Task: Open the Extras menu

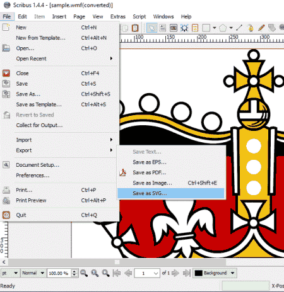Action: pos(118,16)
